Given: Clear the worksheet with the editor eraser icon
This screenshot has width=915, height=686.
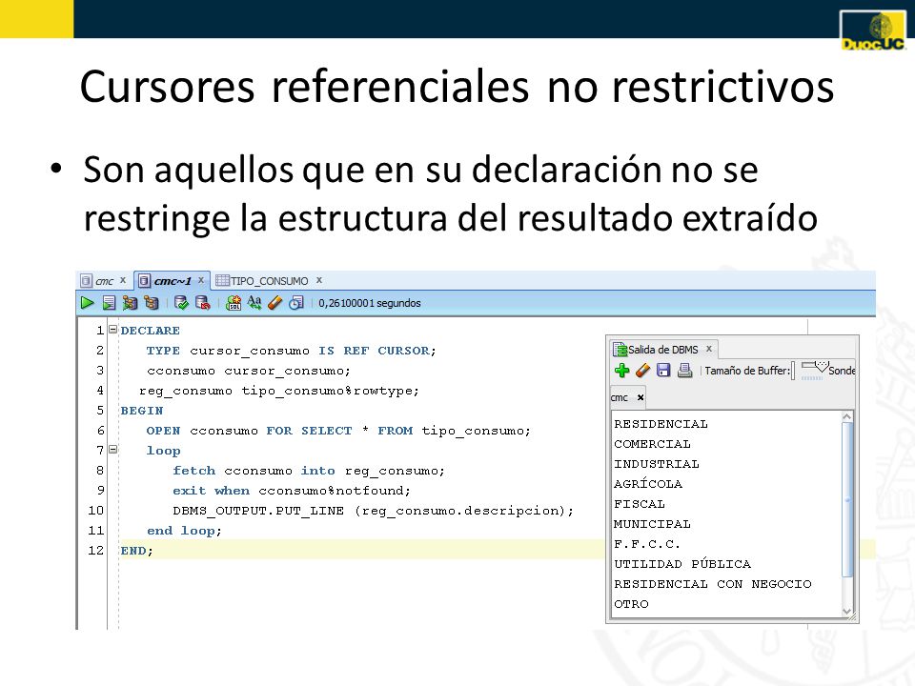Looking at the screenshot, I should [x=274, y=303].
